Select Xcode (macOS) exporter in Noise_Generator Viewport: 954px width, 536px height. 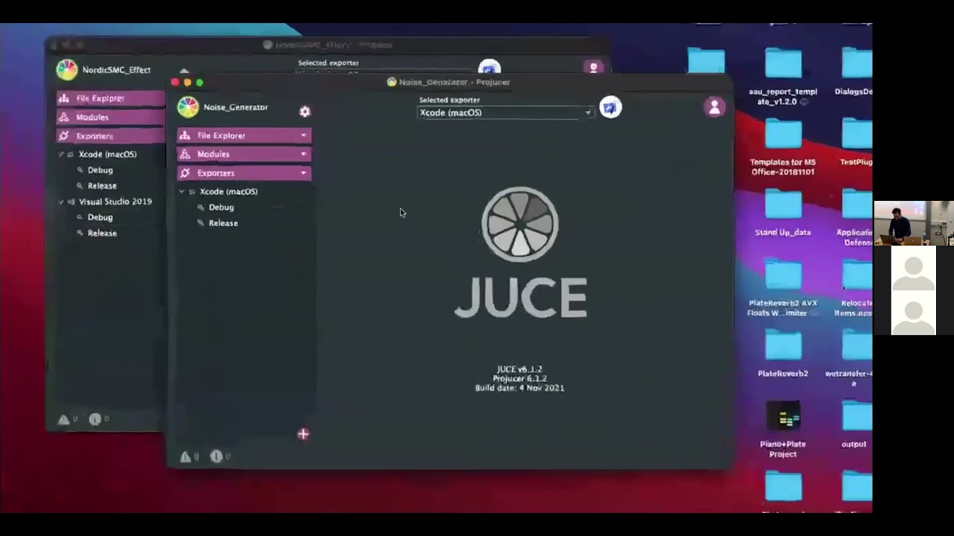(229, 191)
